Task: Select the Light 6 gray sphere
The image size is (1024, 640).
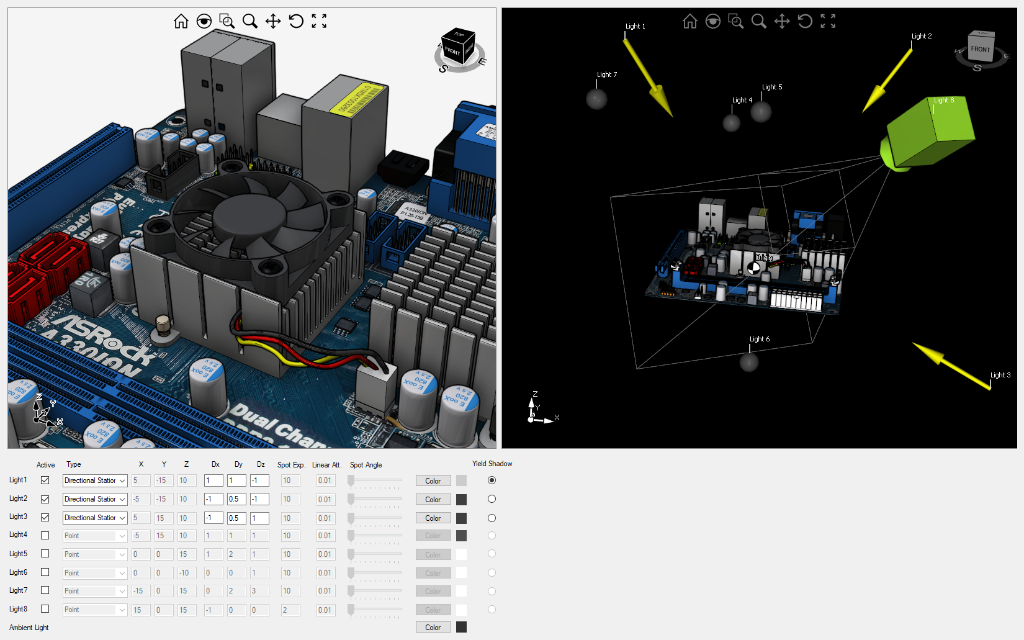Action: click(x=749, y=362)
